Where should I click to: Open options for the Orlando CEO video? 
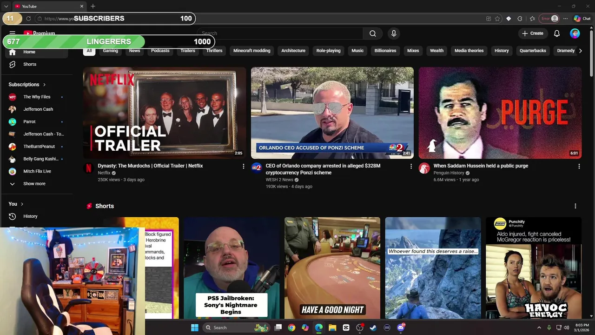tap(411, 166)
